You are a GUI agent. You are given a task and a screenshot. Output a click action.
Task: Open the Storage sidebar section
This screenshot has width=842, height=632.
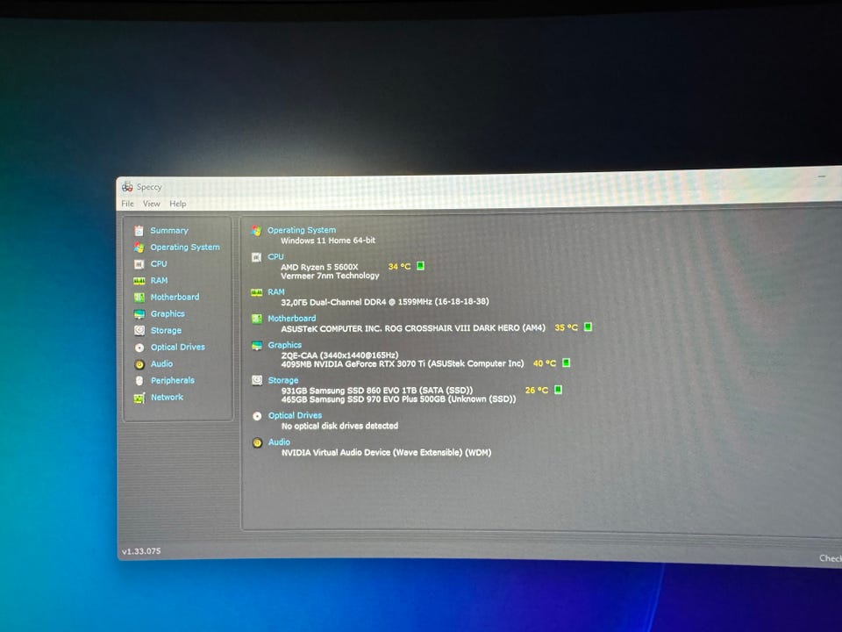166,331
